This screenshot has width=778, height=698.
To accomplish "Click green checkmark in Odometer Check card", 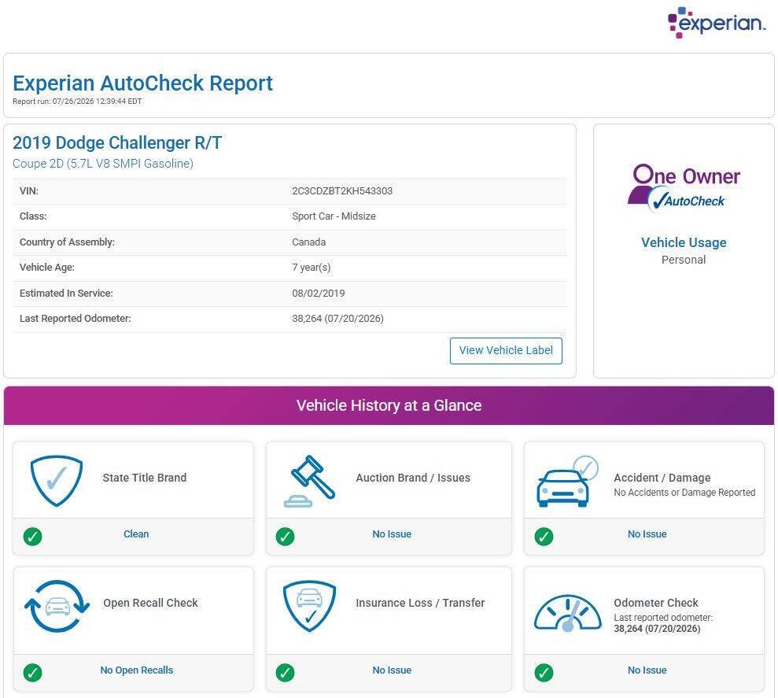I will 544,673.
